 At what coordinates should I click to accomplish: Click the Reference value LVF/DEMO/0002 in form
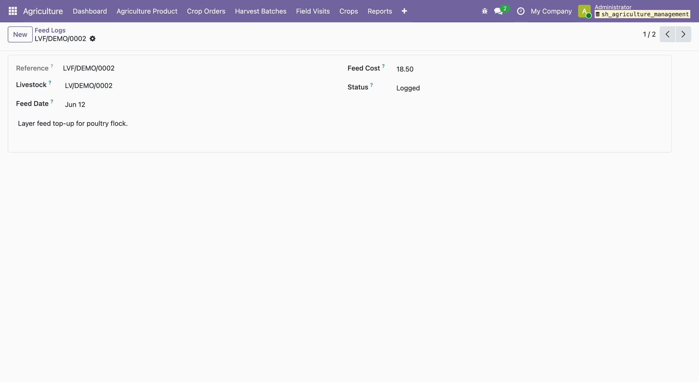88,68
